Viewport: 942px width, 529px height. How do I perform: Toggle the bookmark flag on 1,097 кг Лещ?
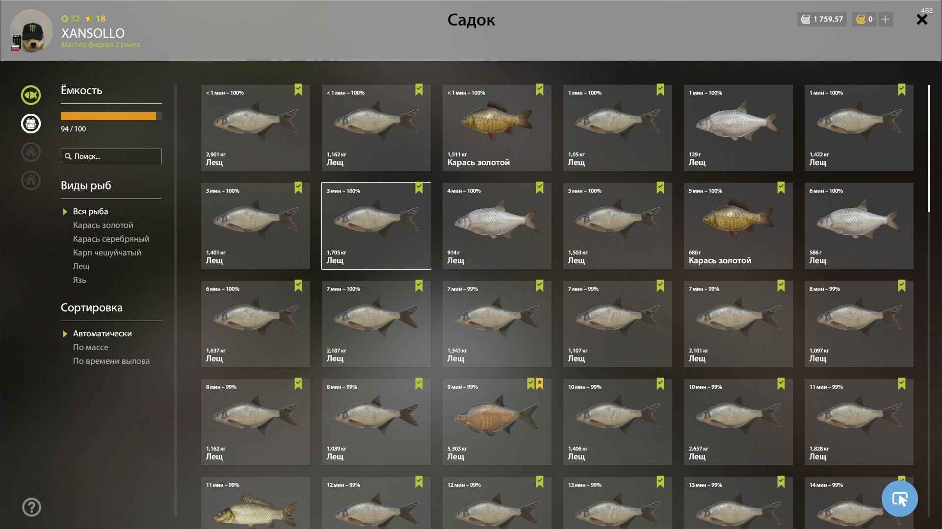click(x=902, y=286)
